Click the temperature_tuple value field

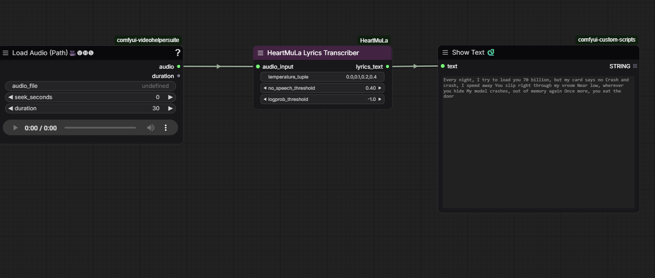[322, 77]
